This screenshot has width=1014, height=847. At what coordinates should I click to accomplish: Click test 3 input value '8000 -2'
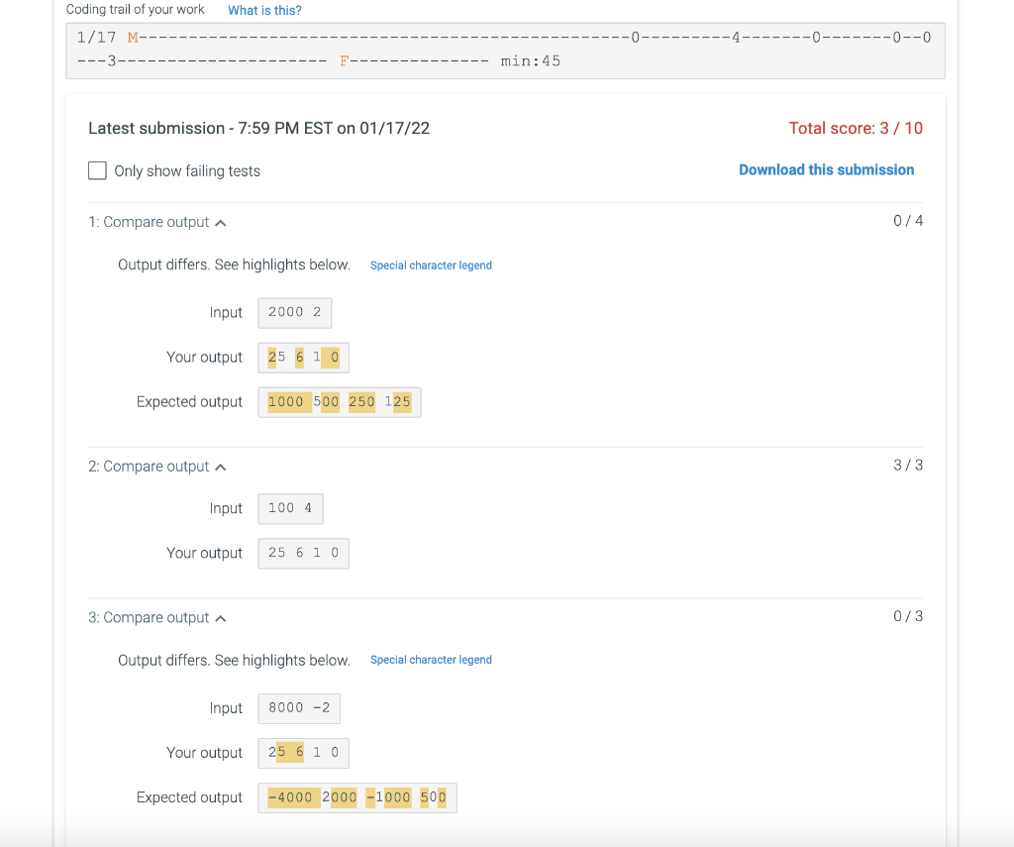click(299, 708)
